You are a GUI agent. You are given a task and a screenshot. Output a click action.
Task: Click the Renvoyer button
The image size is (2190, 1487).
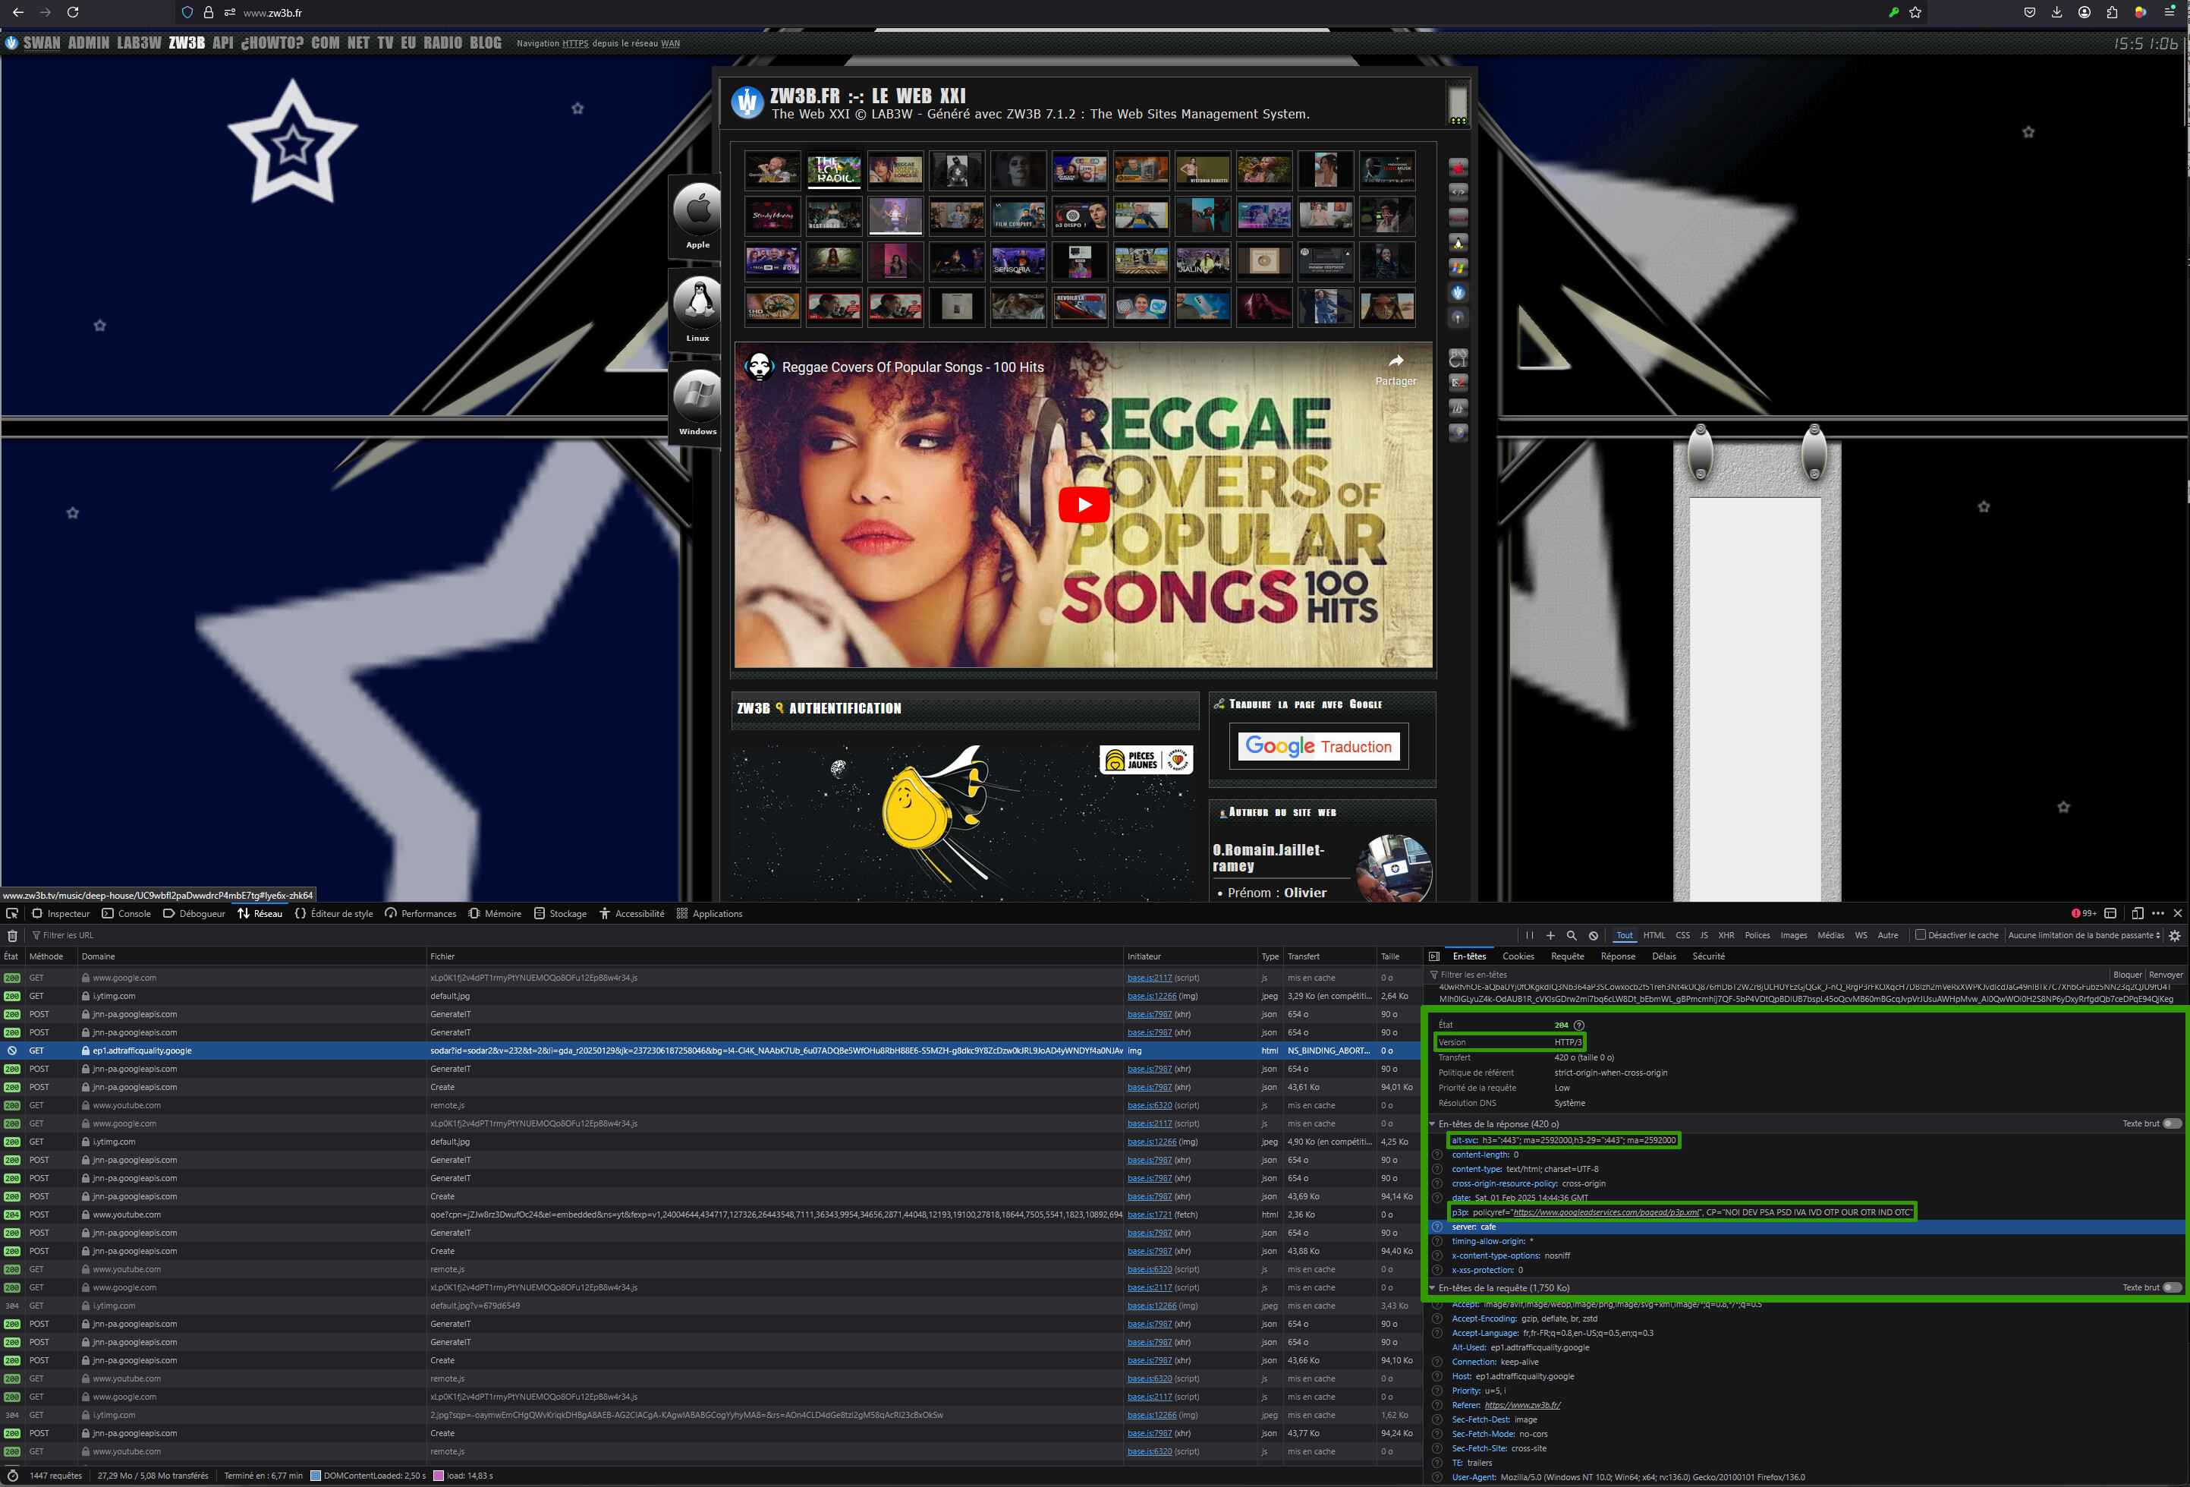[2166, 975]
